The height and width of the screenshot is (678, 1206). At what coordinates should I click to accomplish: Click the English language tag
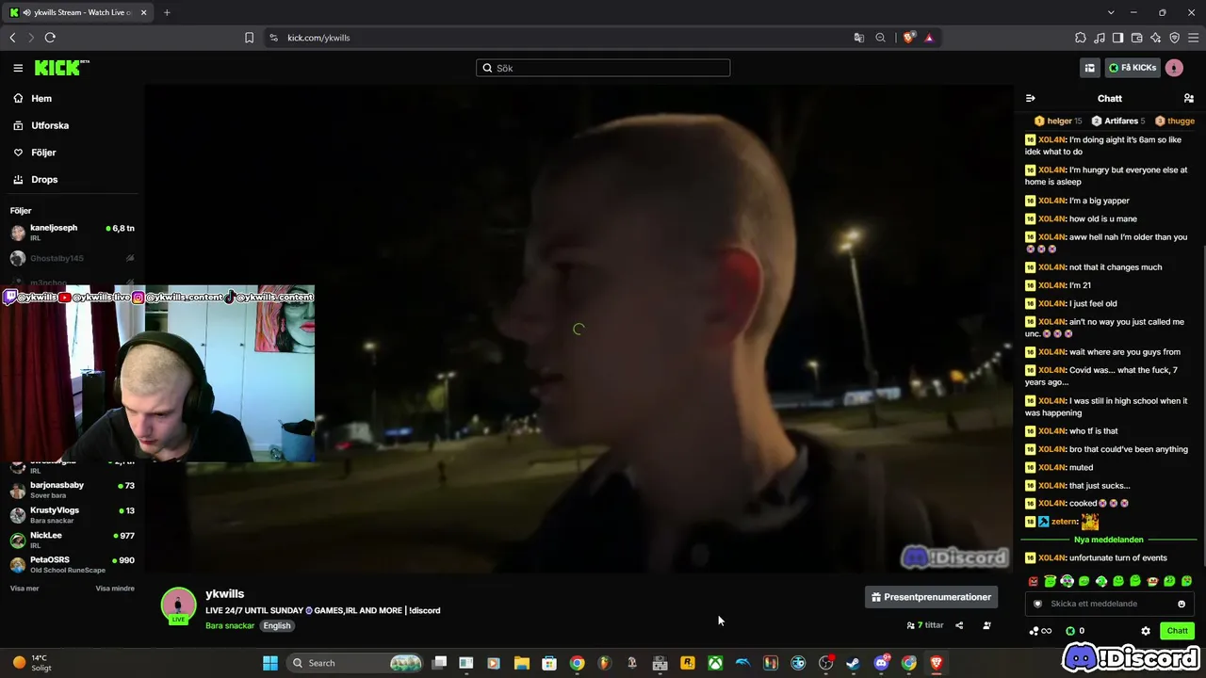point(277,625)
